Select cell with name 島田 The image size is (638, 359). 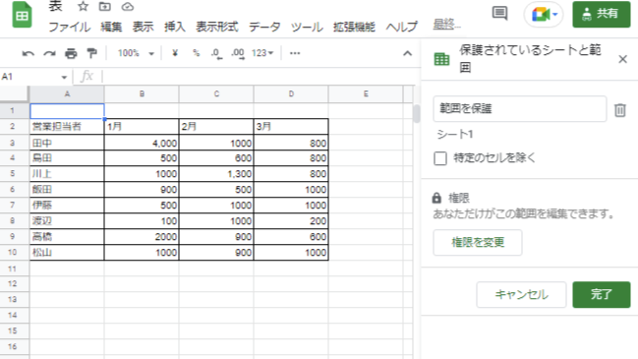pyautogui.click(x=67, y=158)
